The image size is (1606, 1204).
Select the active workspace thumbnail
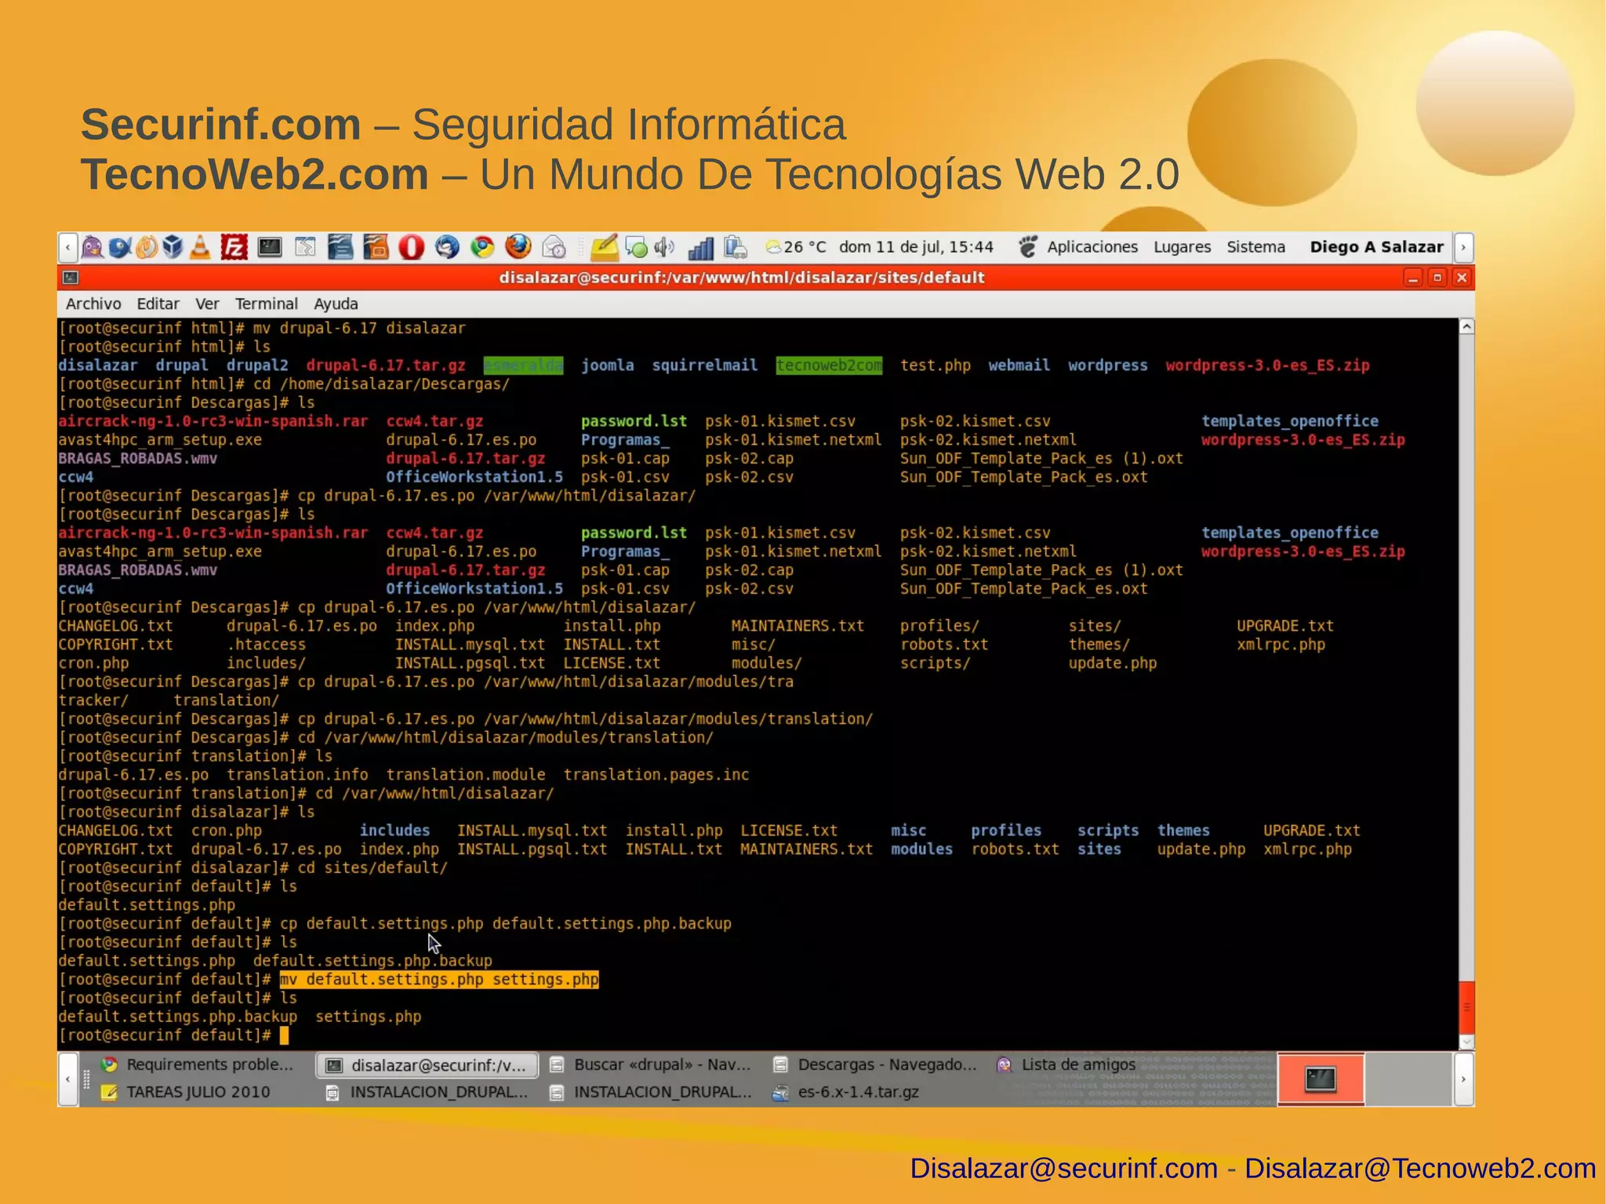[1321, 1079]
